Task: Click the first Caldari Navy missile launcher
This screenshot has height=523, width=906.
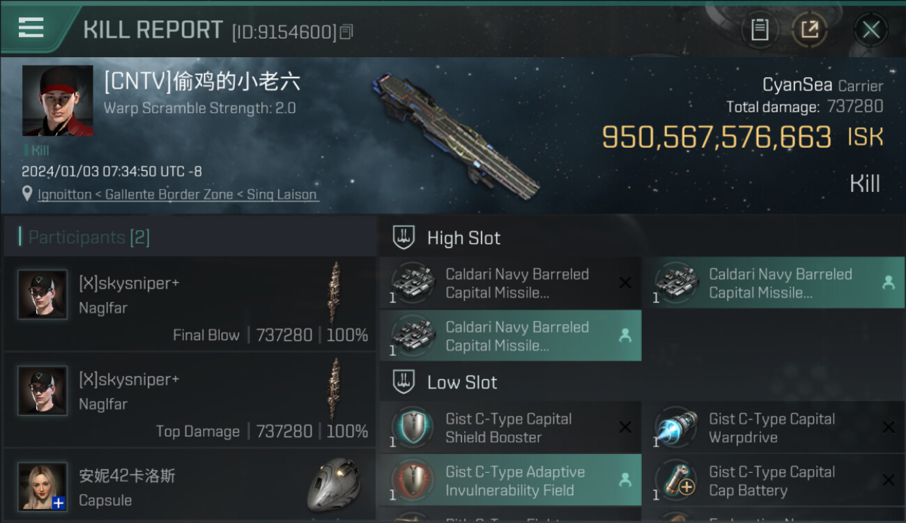Action: pyautogui.click(x=510, y=283)
